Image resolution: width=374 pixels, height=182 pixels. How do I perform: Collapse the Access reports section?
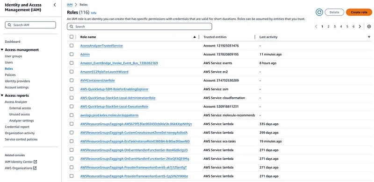click(x=2, y=95)
